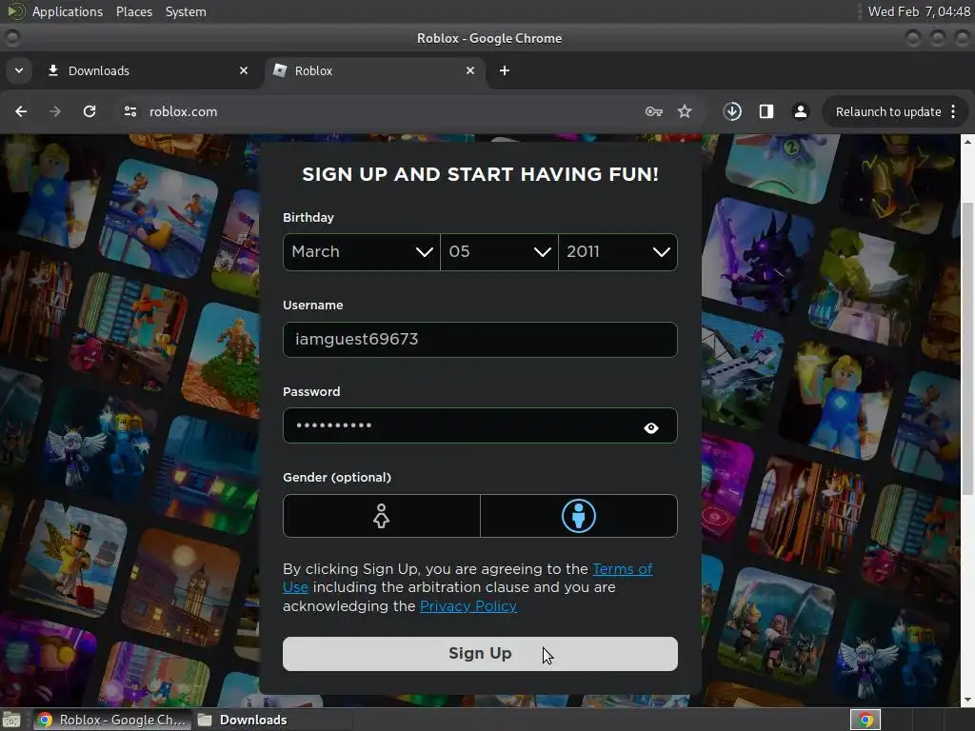
Task: Close the Downloads tab
Action: [244, 70]
